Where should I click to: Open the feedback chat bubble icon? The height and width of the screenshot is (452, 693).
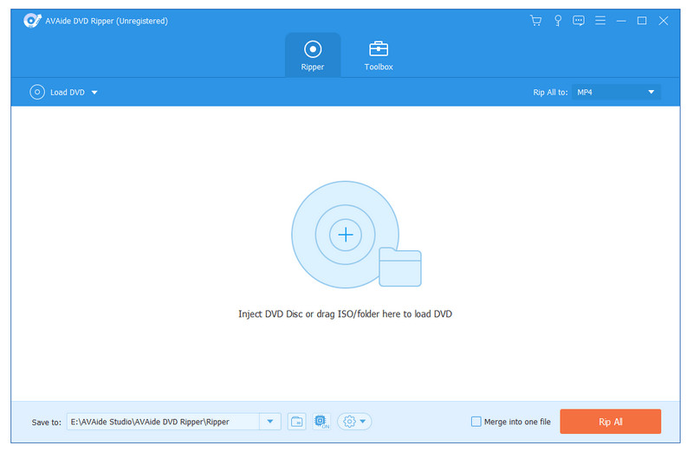pos(579,21)
